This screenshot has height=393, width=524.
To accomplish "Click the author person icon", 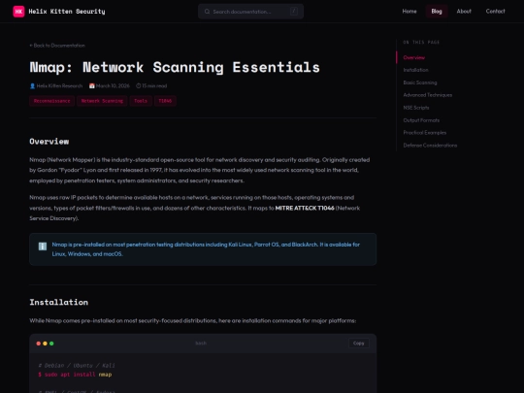I will [32, 86].
